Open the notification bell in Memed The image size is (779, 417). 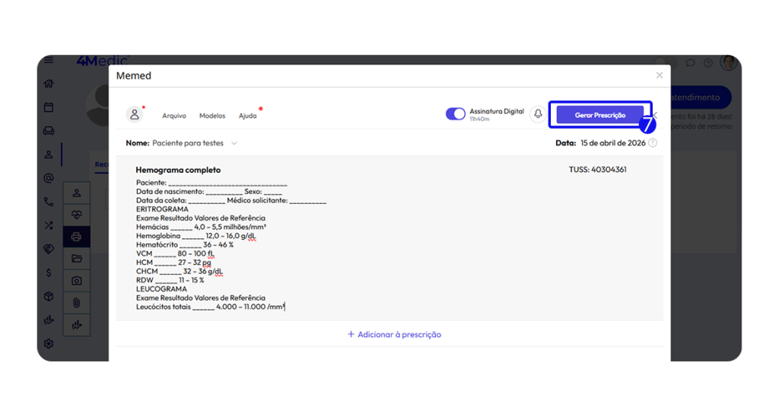[x=539, y=114]
